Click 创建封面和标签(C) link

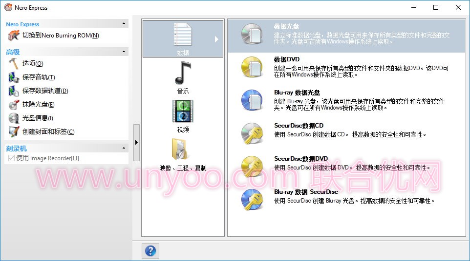click(48, 131)
